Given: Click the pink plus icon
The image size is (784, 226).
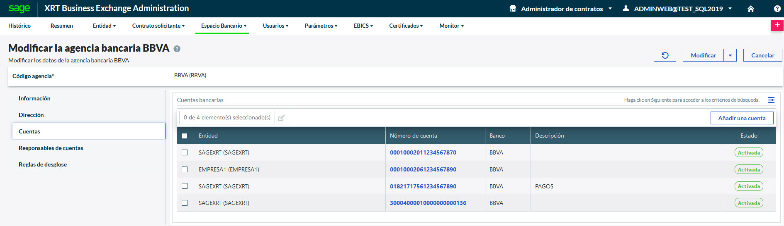Looking at the screenshot, I should (777, 25).
